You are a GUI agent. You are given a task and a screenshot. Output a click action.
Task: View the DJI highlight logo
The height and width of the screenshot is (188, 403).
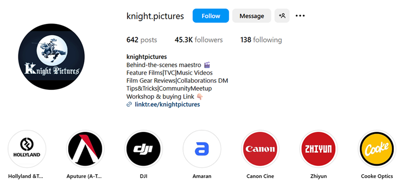click(144, 149)
